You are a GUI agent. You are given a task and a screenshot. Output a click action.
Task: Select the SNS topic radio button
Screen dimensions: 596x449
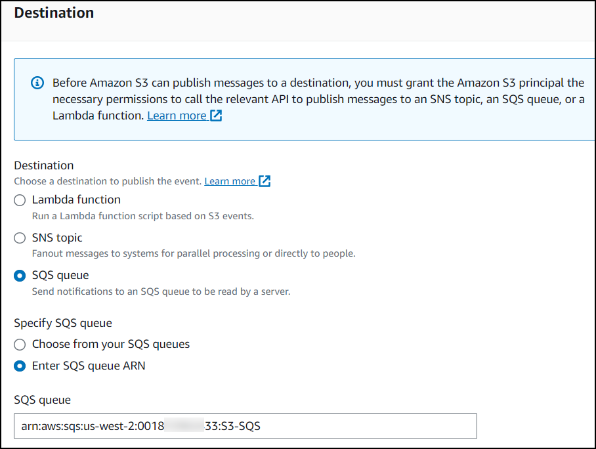pyautogui.click(x=20, y=238)
